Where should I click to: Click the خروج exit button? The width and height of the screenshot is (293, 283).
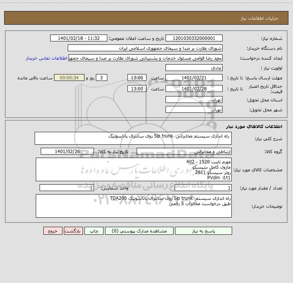click(53, 231)
